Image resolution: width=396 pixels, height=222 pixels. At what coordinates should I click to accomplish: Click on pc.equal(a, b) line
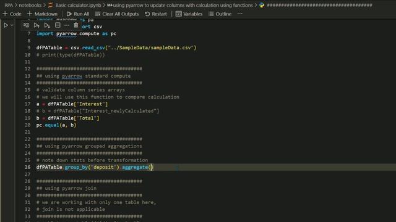(56, 125)
